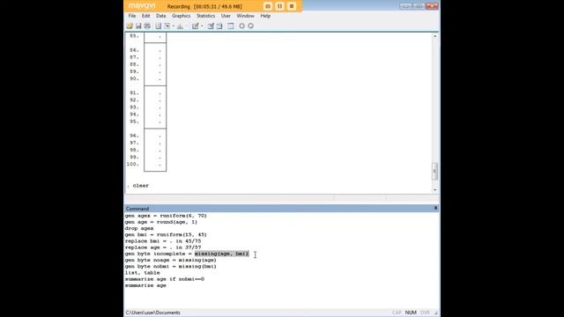This screenshot has height=317, width=564.
Task: Open the Variables Manager icon
Action: tap(231, 26)
